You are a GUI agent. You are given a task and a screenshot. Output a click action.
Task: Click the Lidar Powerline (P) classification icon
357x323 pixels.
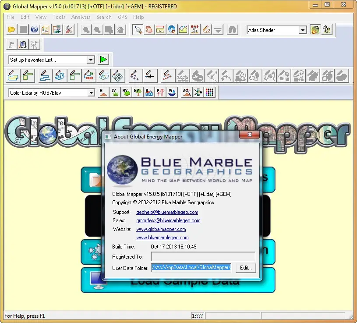[160, 92]
